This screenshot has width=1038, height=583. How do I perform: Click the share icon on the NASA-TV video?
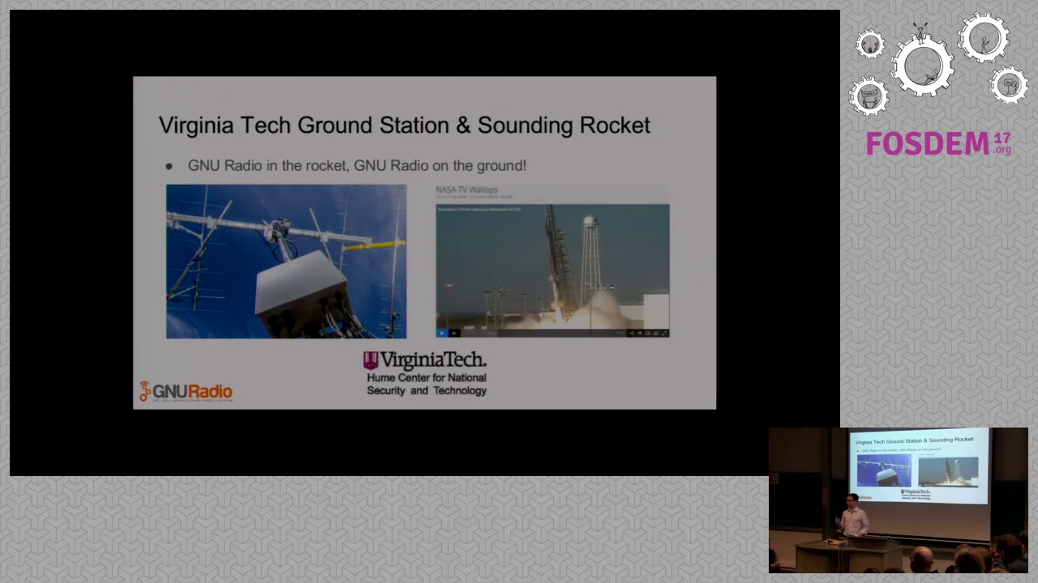pos(632,333)
